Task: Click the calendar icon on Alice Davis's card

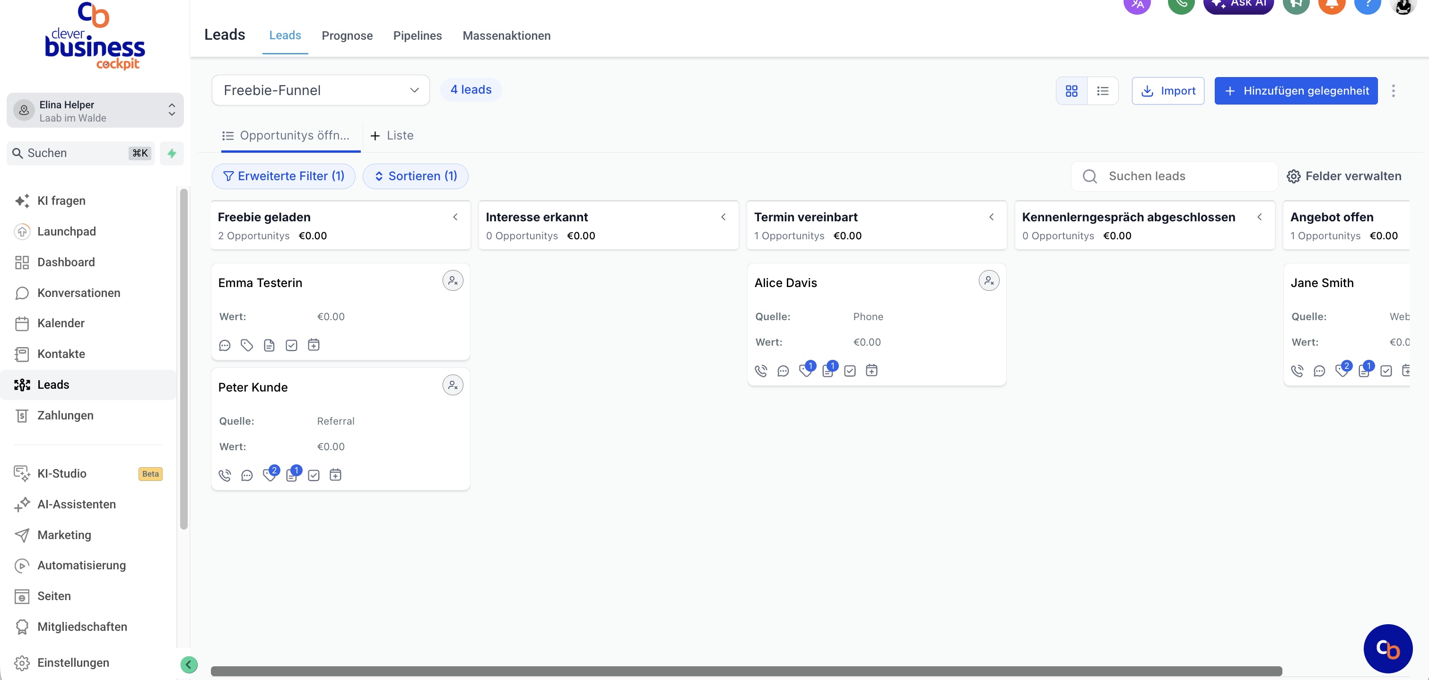Action: click(871, 370)
